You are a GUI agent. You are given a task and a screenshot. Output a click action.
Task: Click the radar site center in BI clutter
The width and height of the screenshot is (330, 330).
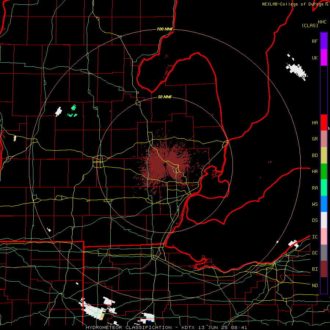(x=165, y=165)
